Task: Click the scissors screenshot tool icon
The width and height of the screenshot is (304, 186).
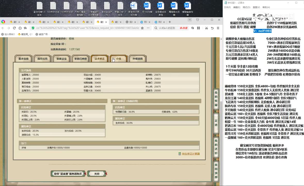Action: (x=206, y=28)
